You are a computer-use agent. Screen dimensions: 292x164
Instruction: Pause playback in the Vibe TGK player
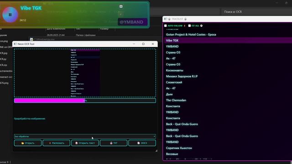10,15
